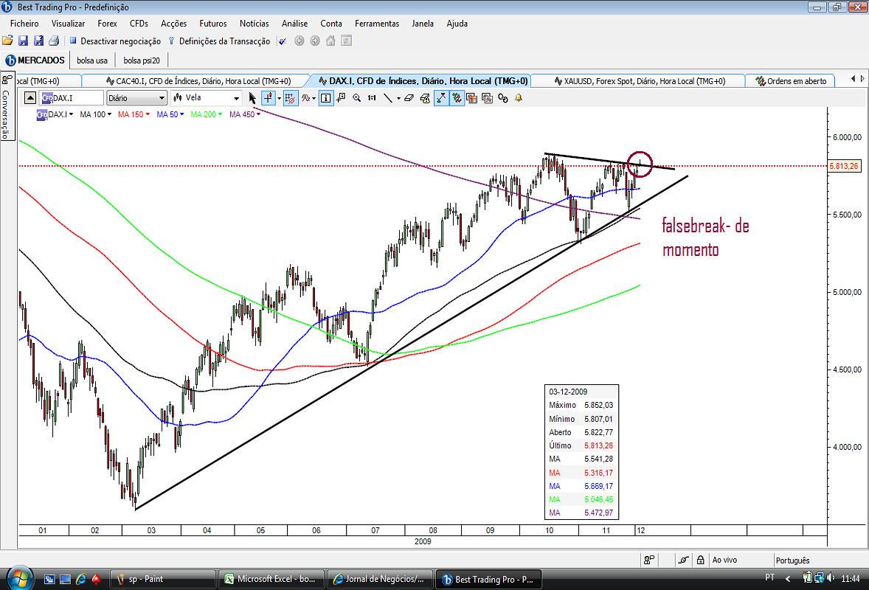The width and height of the screenshot is (869, 590).
Task: Switch to bolsa psi20 tab
Action: point(142,60)
